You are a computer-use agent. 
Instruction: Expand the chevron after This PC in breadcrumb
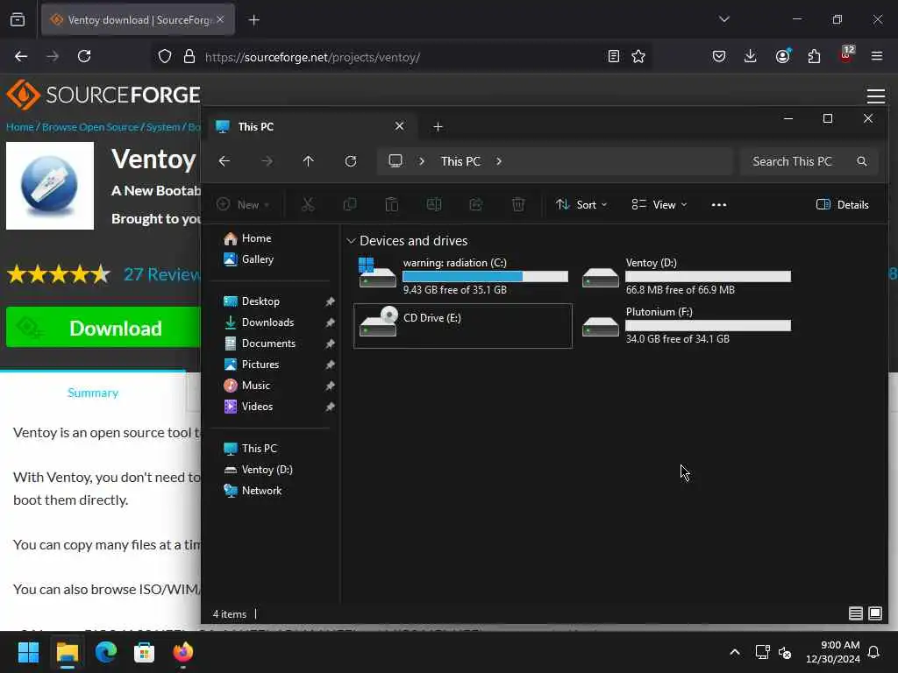[499, 161]
